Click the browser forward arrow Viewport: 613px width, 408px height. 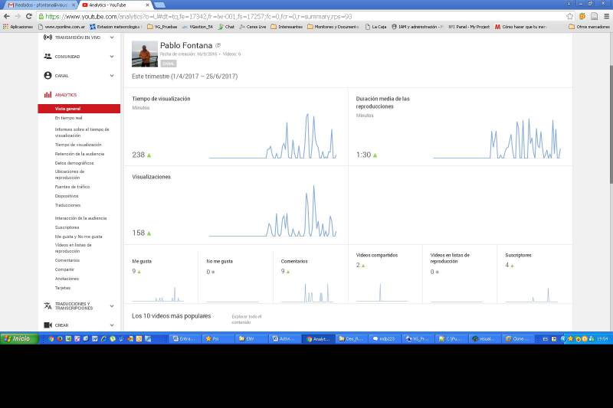click(18, 16)
